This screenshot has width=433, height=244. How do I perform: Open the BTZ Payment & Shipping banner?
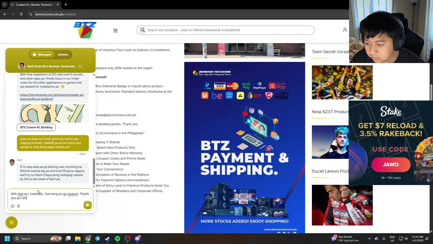(x=245, y=147)
